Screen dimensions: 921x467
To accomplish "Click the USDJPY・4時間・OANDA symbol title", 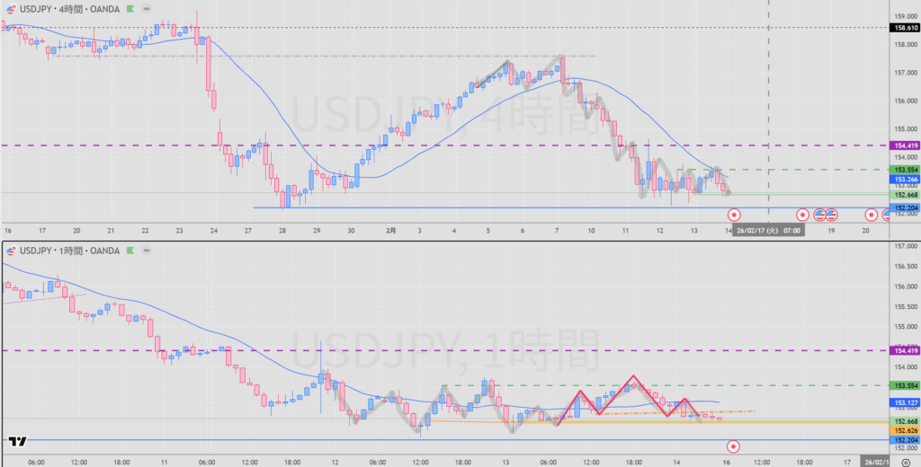I will [70, 11].
